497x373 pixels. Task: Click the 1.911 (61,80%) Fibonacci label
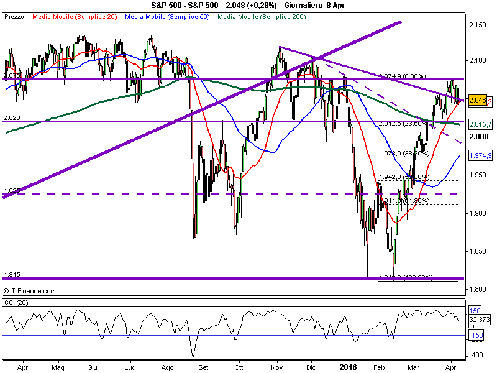[x=404, y=201]
